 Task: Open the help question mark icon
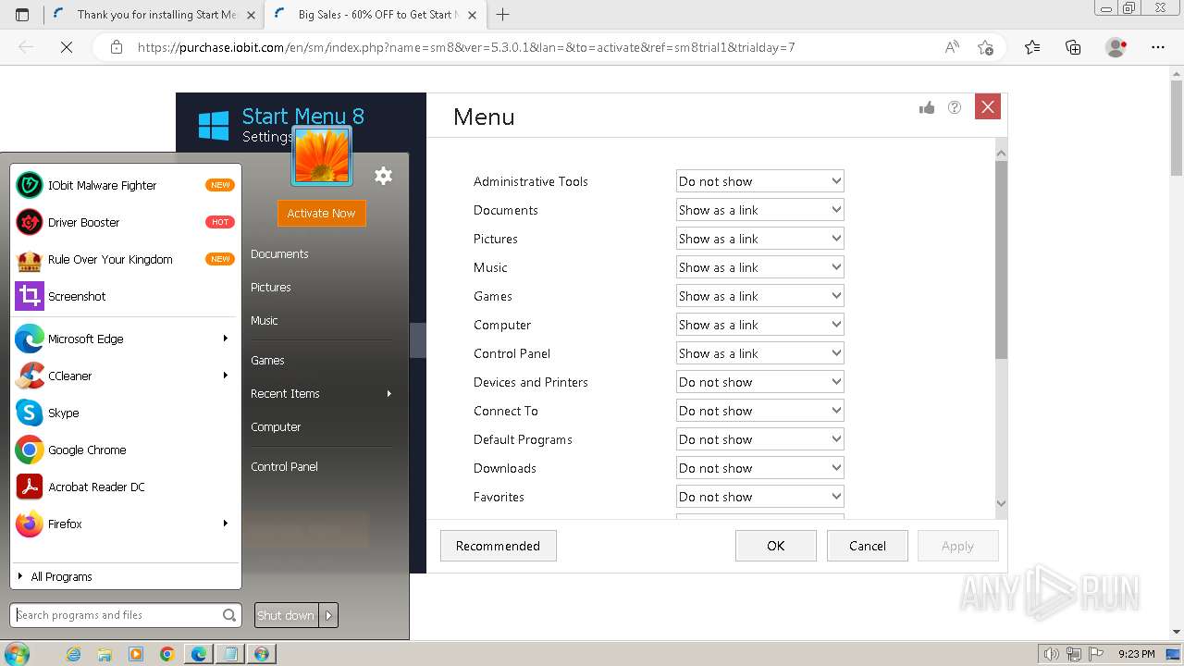(x=955, y=107)
